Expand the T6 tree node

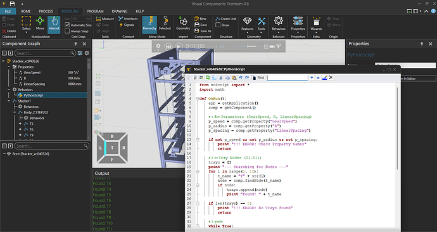(x=20, y=129)
